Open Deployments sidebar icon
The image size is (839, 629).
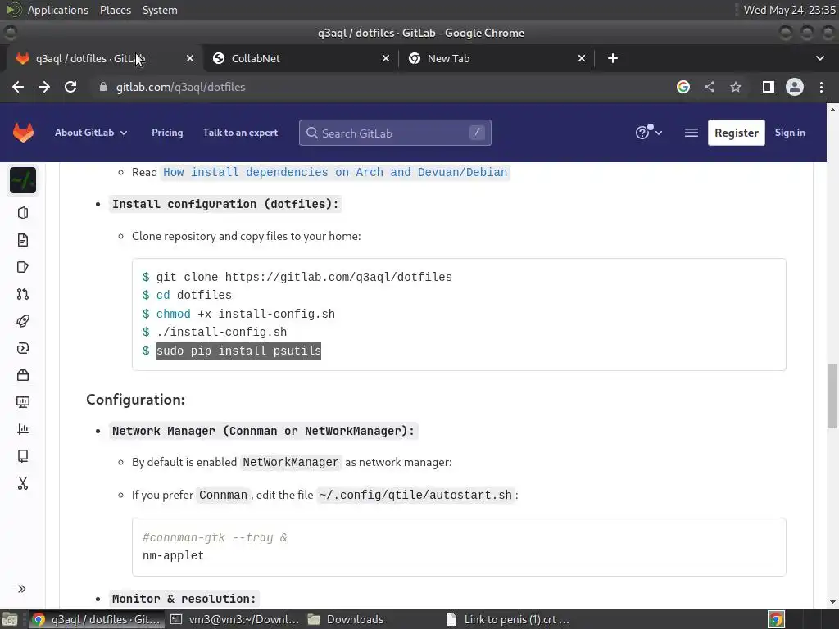pyautogui.click(x=23, y=348)
